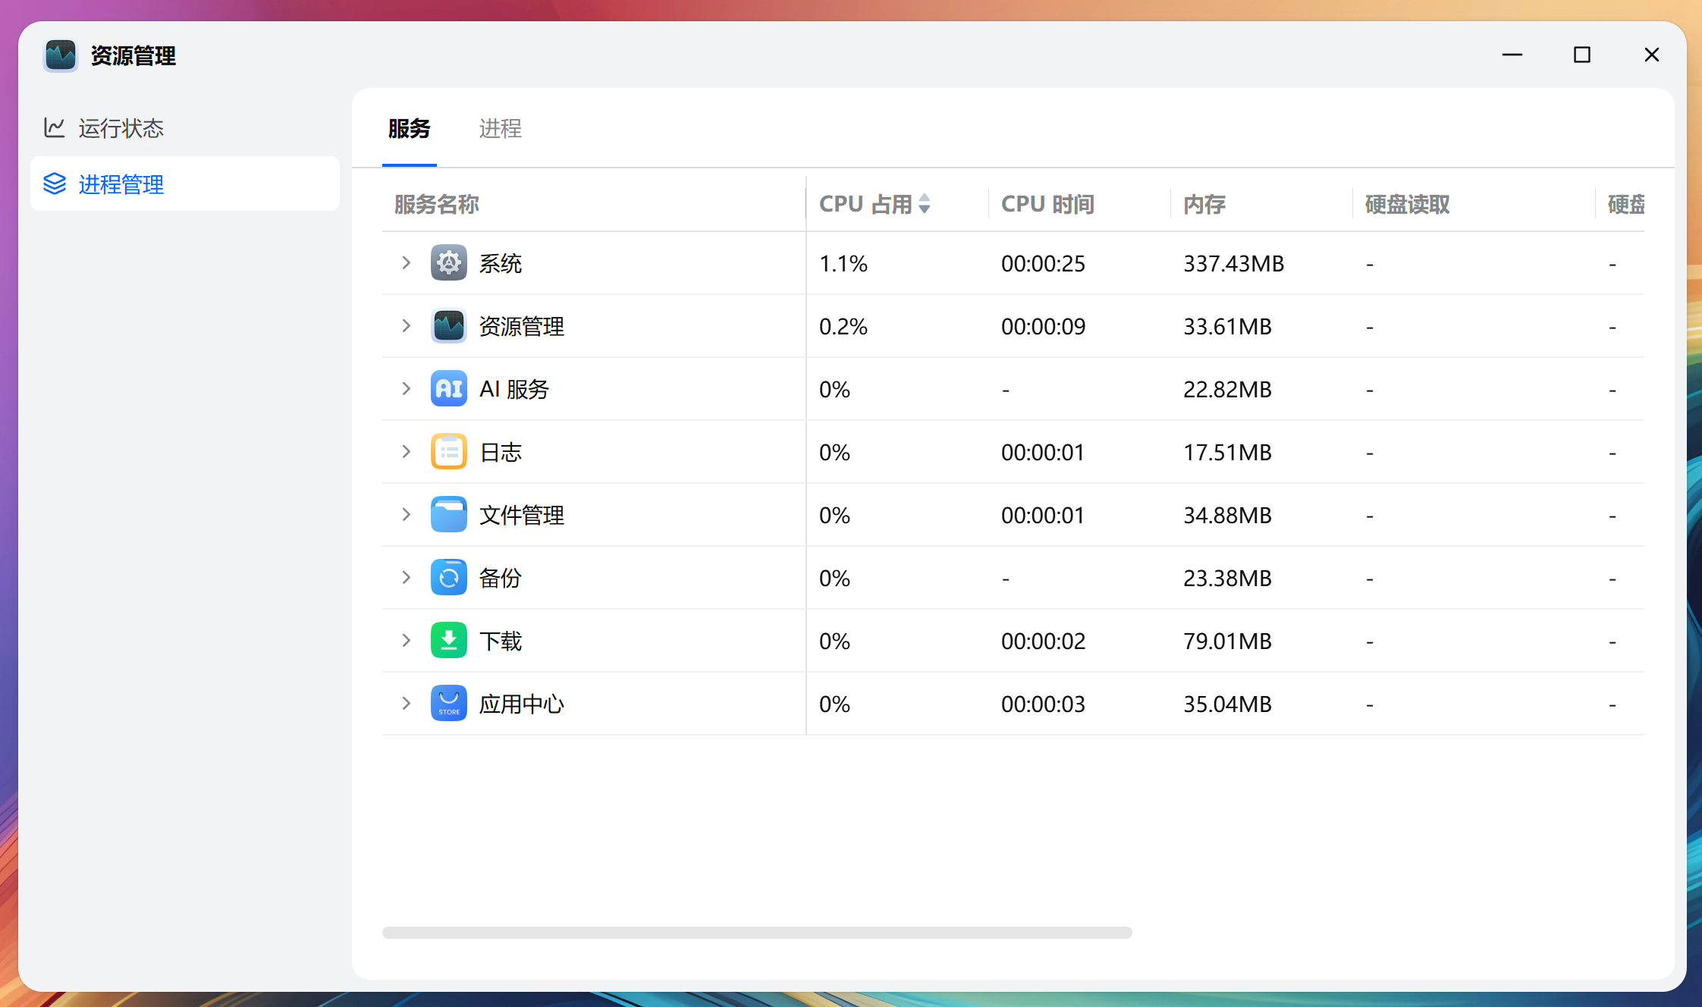The height and width of the screenshot is (1007, 1702).
Task: Click the 应用中心 store icon
Action: click(448, 703)
